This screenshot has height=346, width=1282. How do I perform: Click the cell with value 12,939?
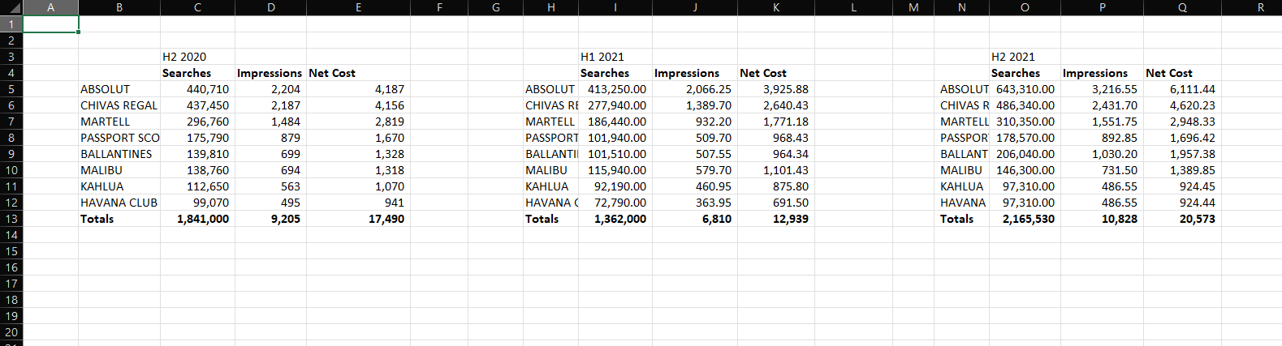pos(775,219)
